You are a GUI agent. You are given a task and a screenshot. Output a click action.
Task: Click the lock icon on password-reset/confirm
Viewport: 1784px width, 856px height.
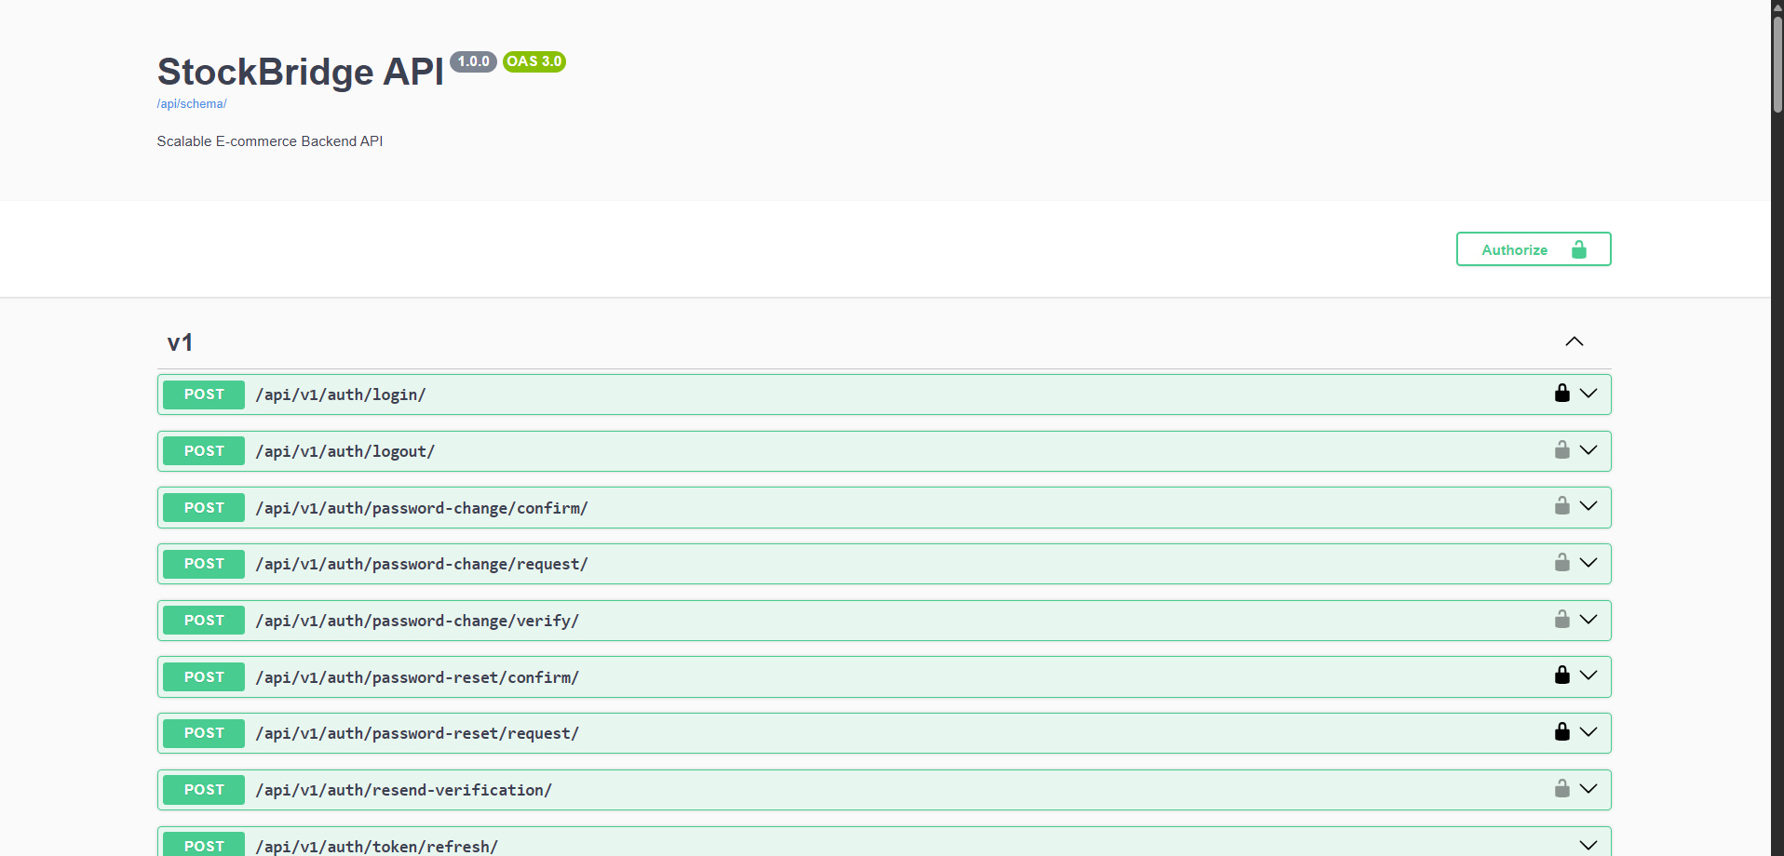coord(1562,675)
